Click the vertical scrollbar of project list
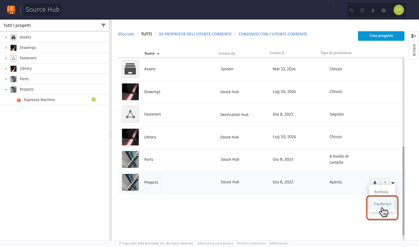This screenshot has width=419, height=247. pos(403,190)
